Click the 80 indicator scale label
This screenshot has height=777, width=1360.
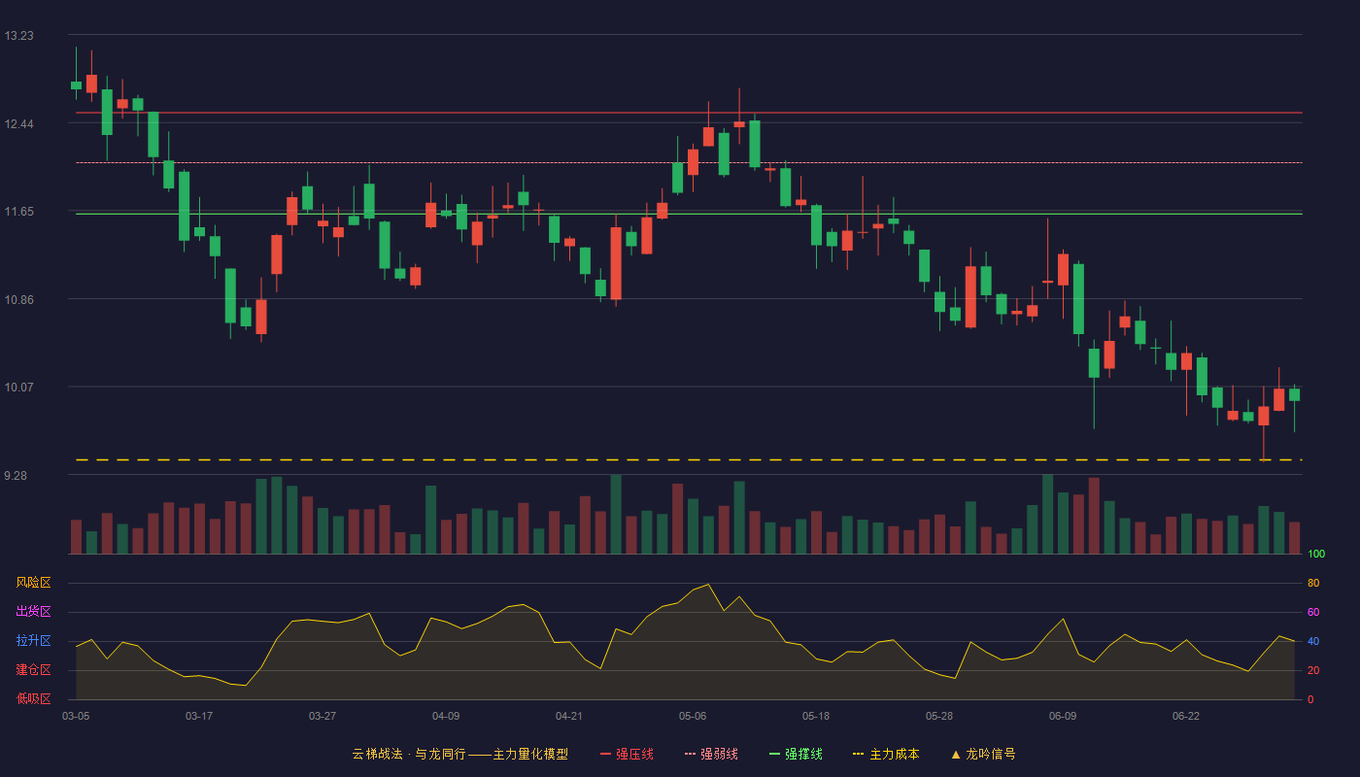[1313, 583]
